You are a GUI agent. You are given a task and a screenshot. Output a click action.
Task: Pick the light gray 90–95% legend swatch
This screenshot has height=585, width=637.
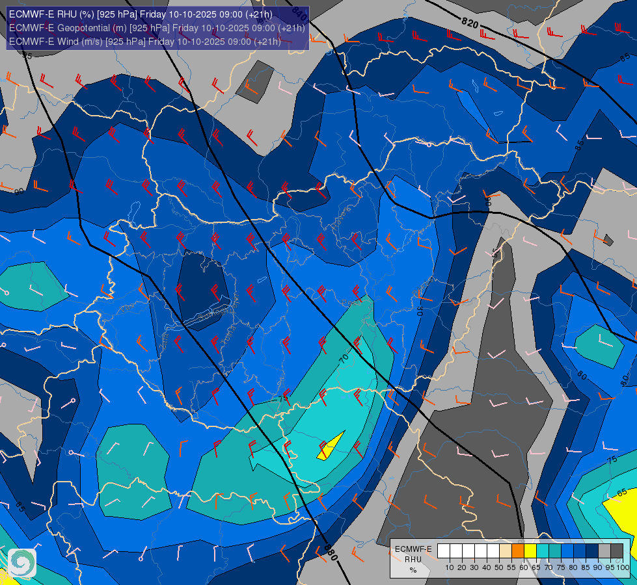[604, 551]
